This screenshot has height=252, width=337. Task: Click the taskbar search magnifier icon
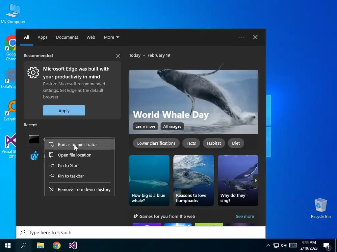[x=24, y=245]
